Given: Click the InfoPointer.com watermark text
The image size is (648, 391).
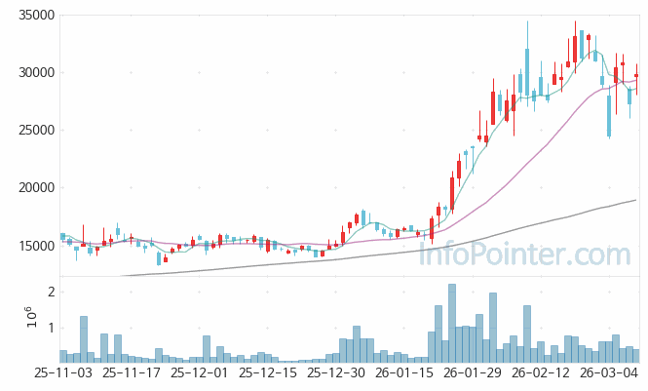Looking at the screenshot, I should (524, 255).
